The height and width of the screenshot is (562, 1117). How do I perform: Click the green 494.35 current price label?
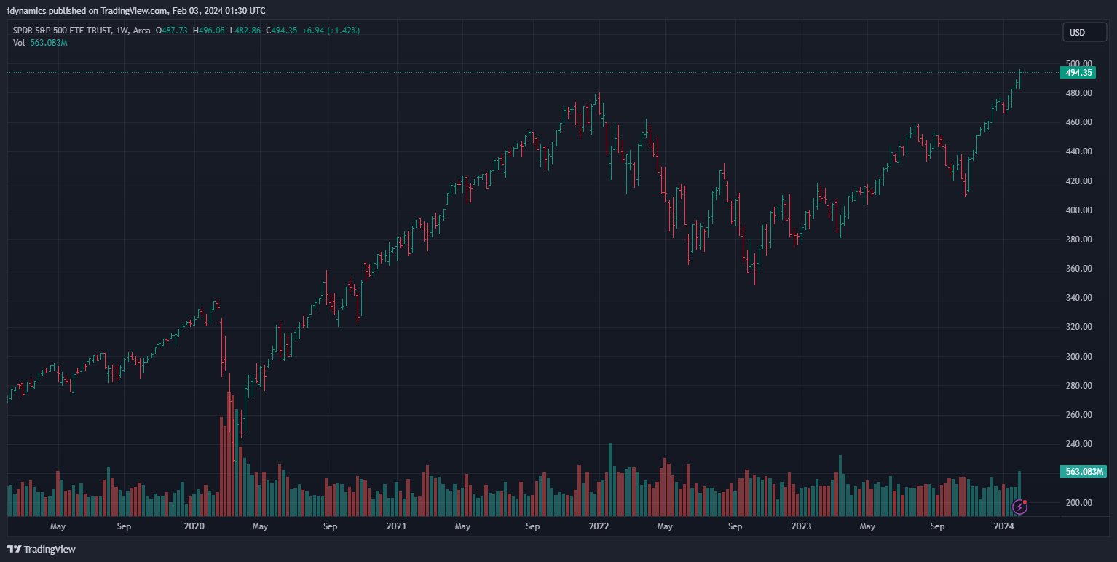tap(1078, 73)
